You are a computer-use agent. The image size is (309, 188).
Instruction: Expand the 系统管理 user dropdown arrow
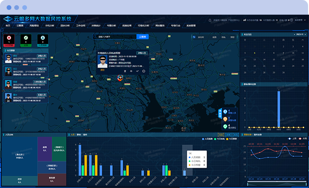click(305, 20)
